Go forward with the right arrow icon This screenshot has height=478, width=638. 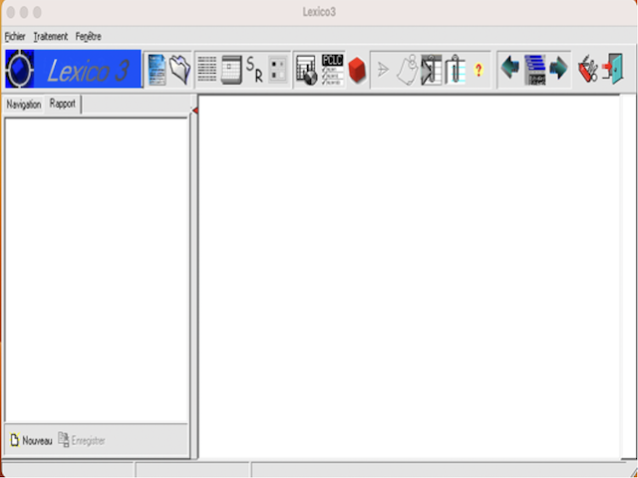(x=558, y=69)
